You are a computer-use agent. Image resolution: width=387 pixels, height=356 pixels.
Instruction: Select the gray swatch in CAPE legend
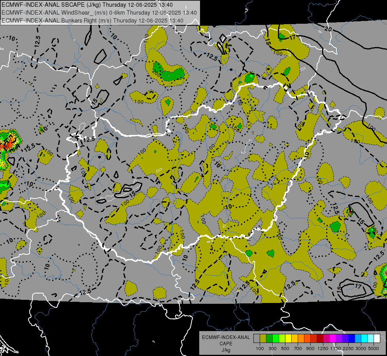pyautogui.click(x=257, y=339)
